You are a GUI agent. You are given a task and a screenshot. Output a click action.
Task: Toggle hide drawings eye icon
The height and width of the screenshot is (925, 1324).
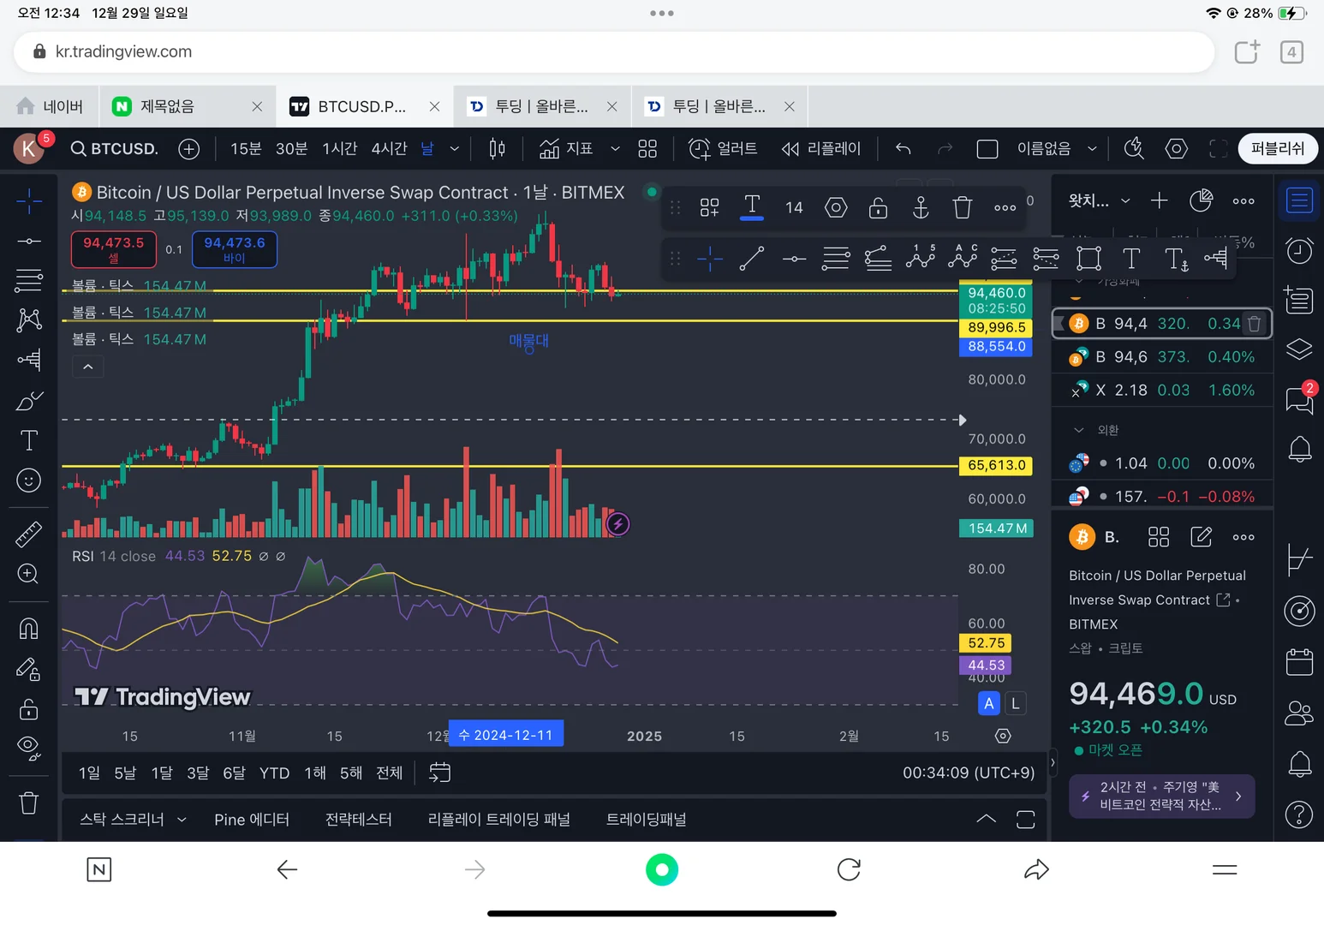[x=29, y=749]
